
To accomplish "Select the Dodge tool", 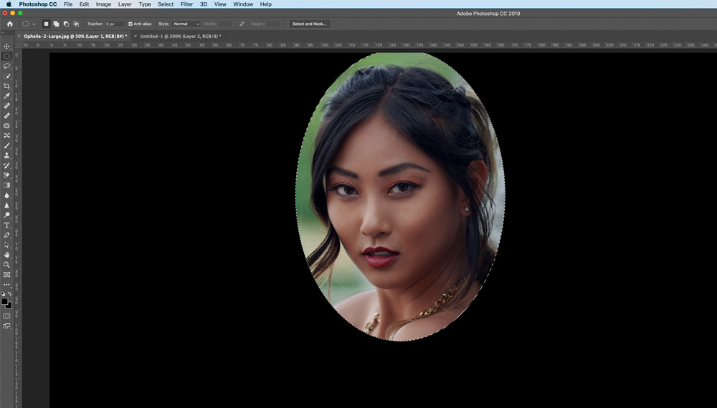I will [x=7, y=215].
